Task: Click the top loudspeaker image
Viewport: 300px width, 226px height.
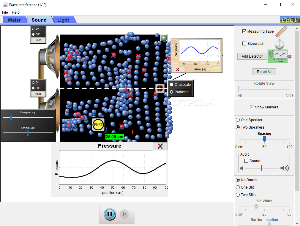Action: point(49,57)
